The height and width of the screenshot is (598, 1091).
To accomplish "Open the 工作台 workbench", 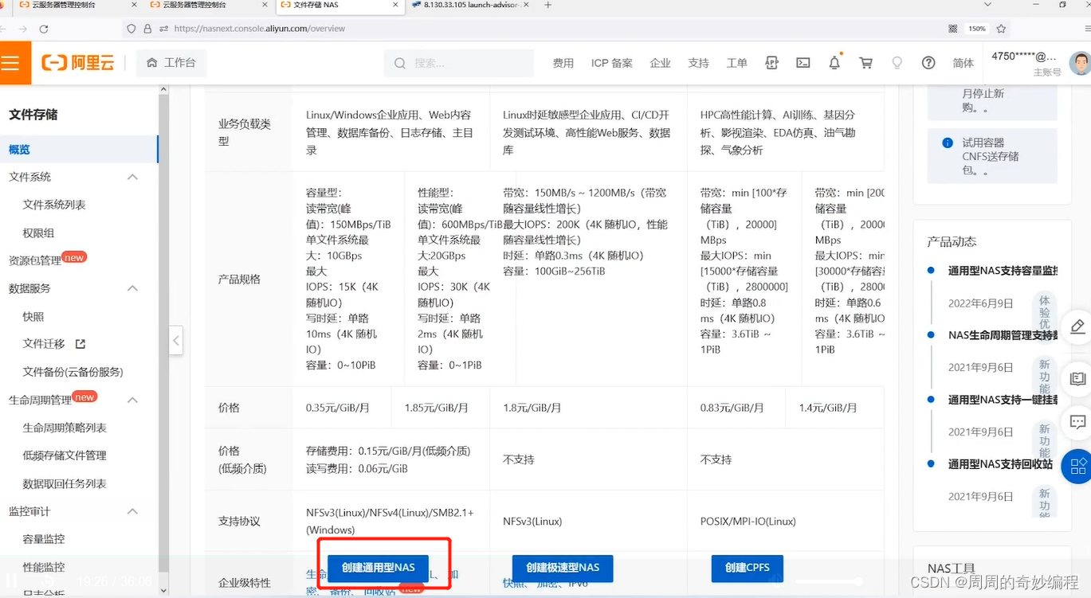I will pos(171,62).
